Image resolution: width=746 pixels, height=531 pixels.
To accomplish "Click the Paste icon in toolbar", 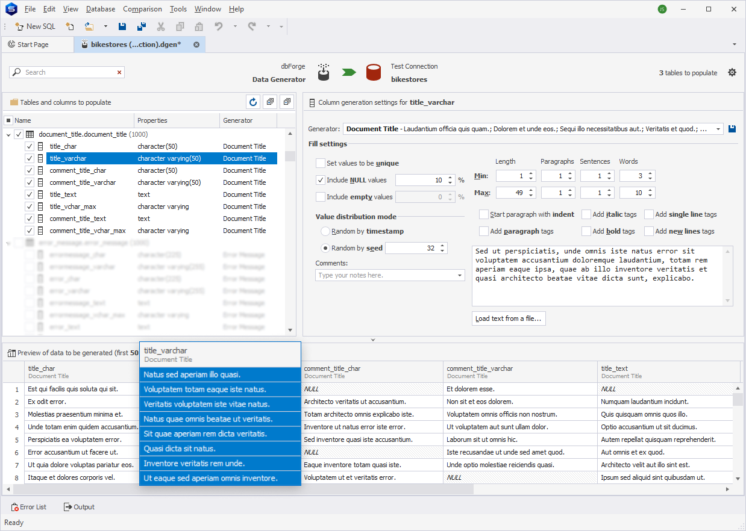I will [x=199, y=26].
